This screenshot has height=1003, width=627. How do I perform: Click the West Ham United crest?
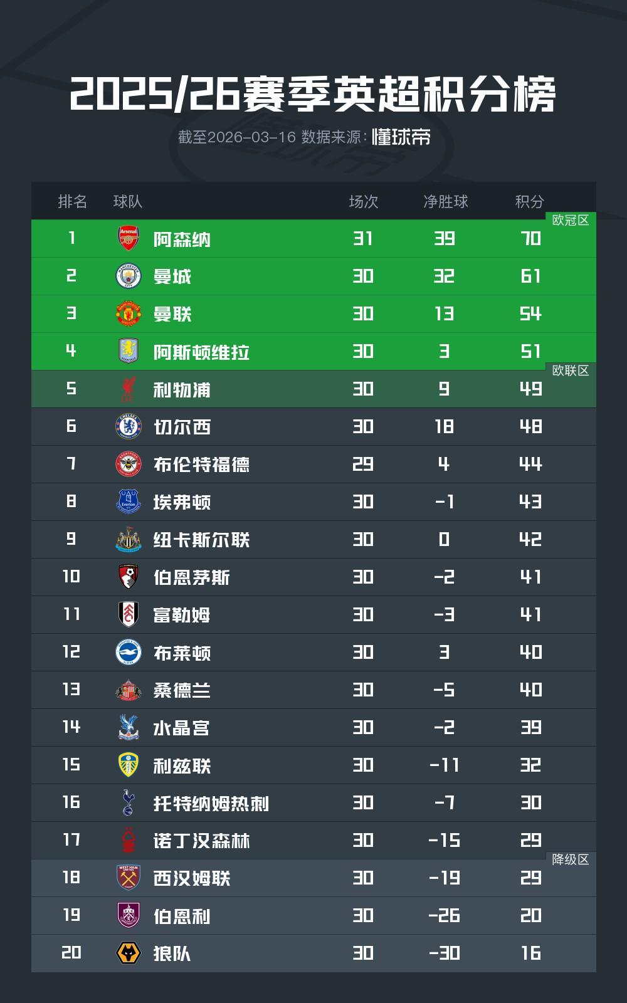129,878
